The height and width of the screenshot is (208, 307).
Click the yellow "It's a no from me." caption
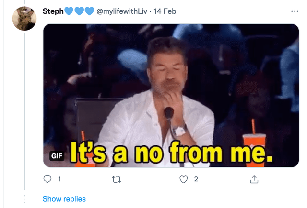(171, 153)
